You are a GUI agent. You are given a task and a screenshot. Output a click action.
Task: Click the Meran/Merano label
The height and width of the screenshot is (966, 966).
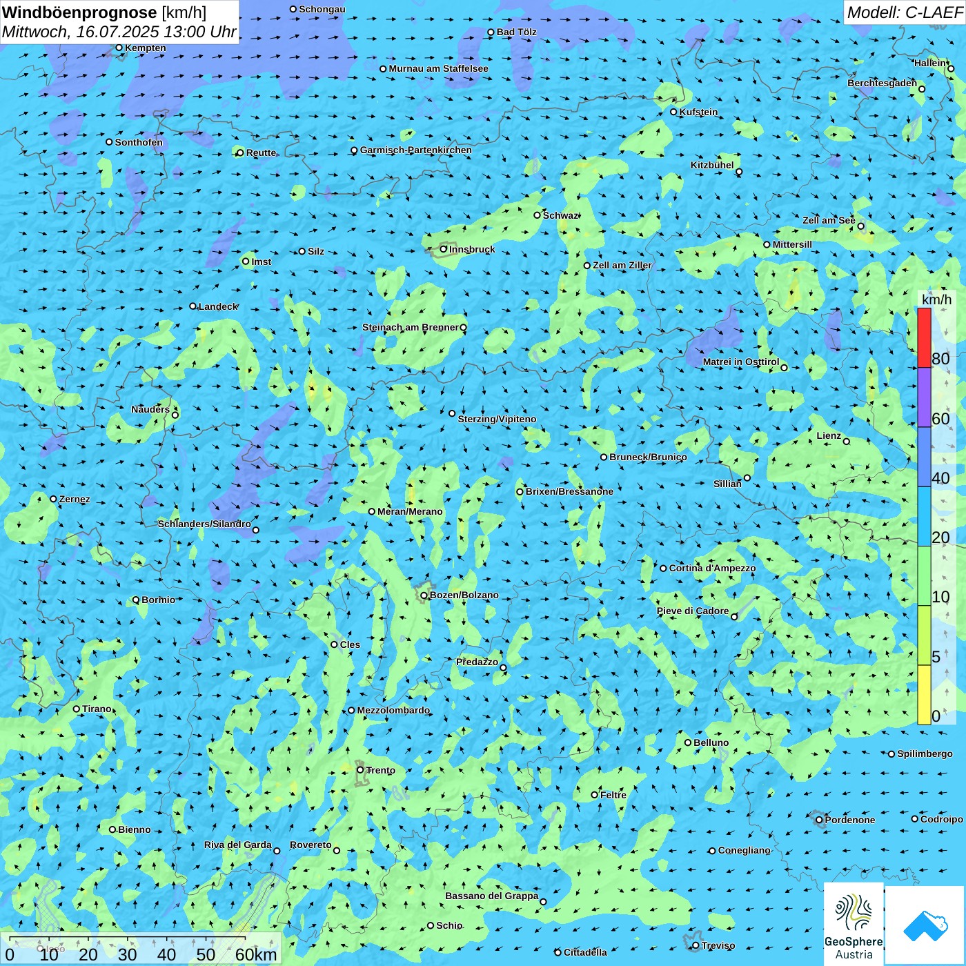411,511
